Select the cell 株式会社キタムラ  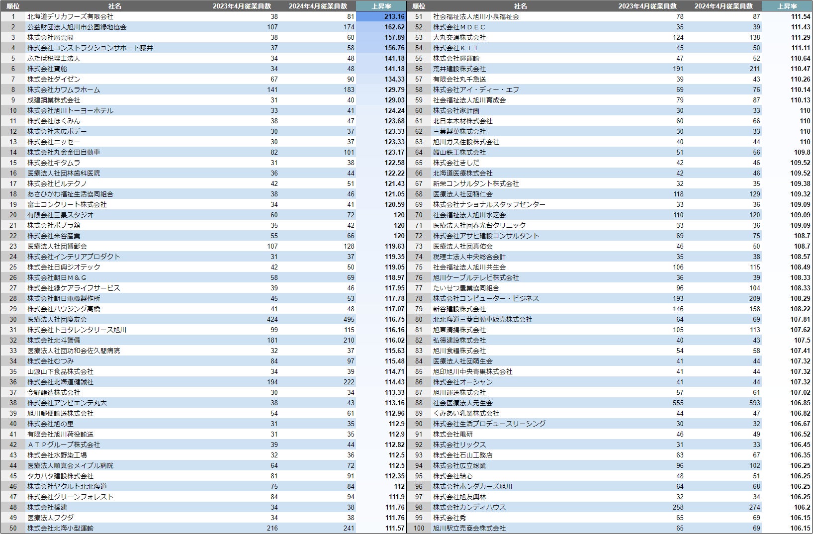coord(54,163)
